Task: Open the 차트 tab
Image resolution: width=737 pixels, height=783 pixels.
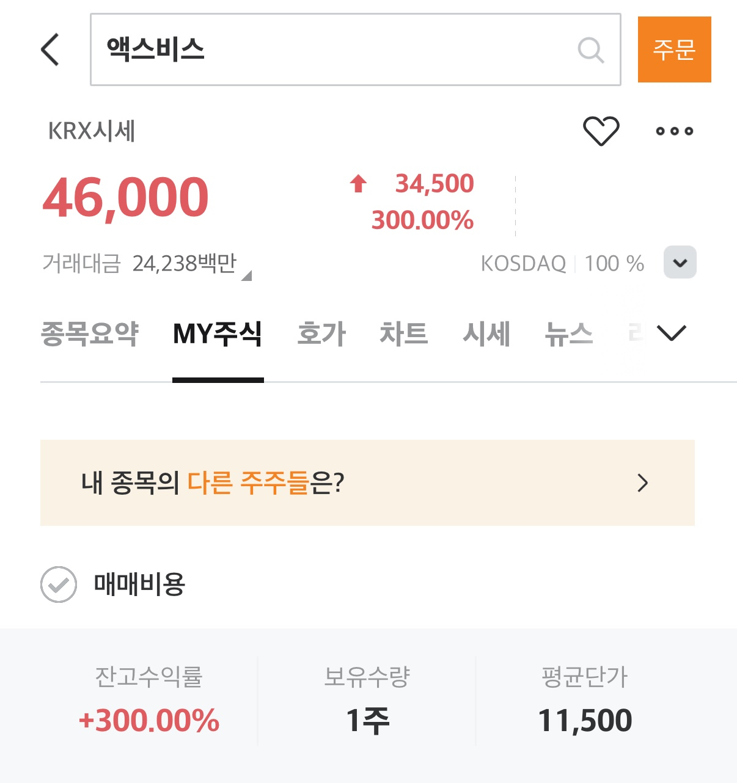Action: coord(403,334)
